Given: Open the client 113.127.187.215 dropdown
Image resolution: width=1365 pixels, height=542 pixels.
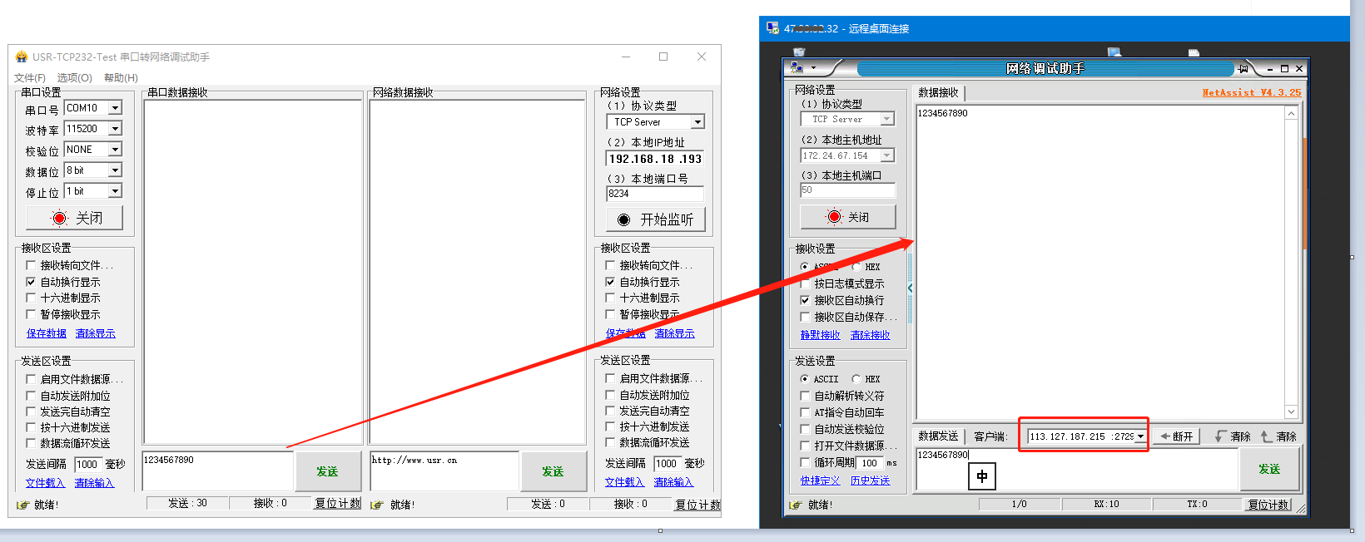Looking at the screenshot, I should pos(1140,436).
